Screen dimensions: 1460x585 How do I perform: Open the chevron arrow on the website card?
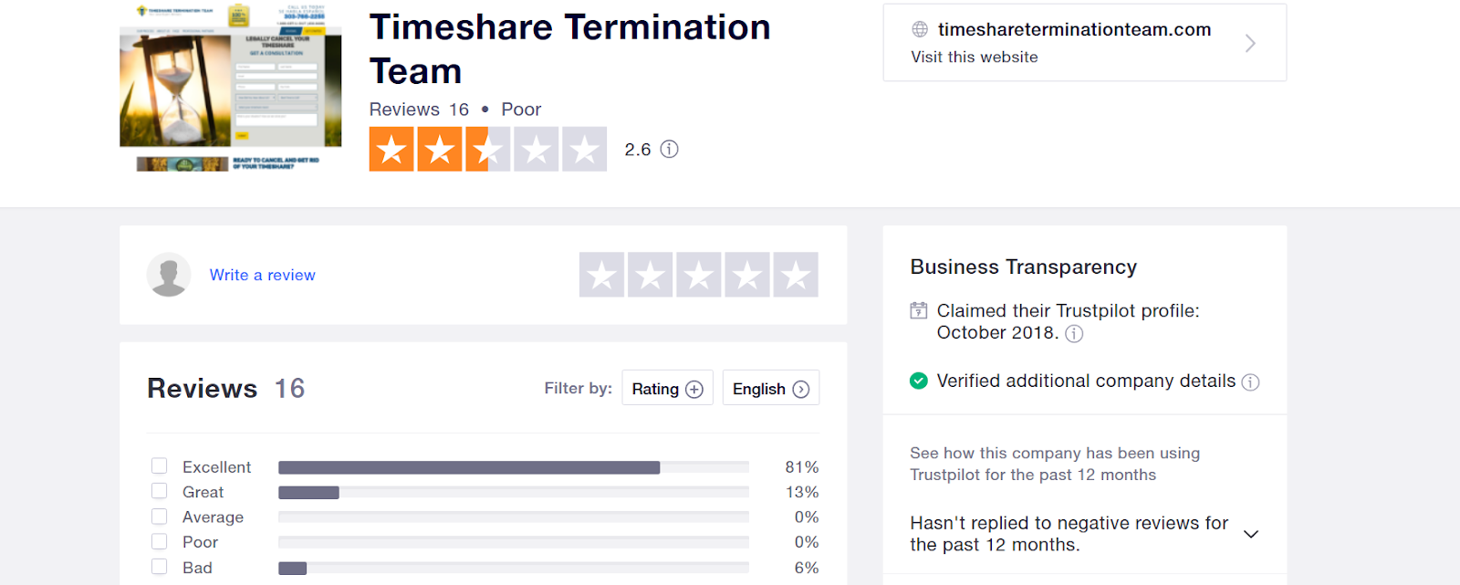pos(1250,43)
